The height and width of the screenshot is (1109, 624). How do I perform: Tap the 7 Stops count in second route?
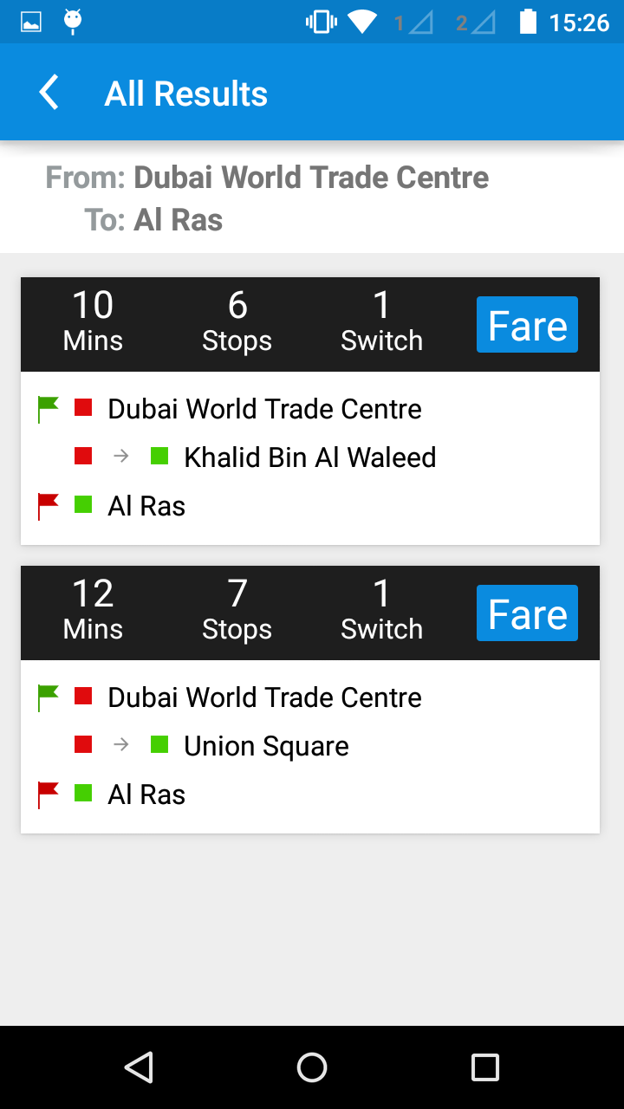[x=237, y=611]
